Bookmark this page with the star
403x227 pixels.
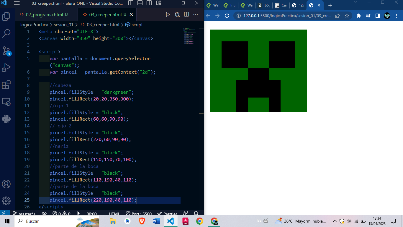coord(347,16)
